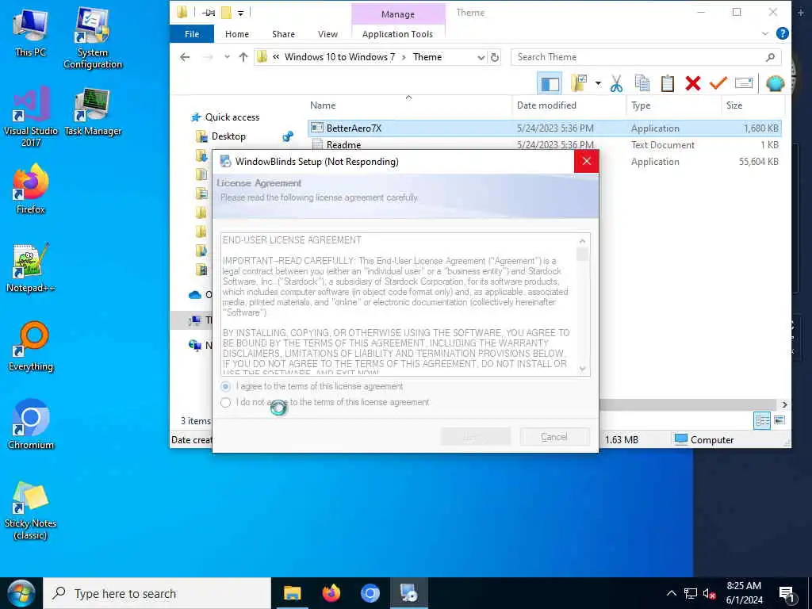Click Cancel in WindowBlinds Setup
The height and width of the screenshot is (609, 812).
(x=554, y=437)
